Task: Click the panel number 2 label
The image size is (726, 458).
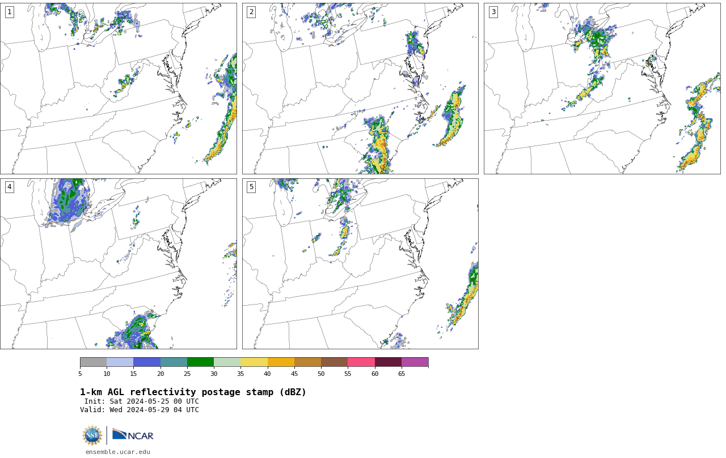Action: [251, 12]
